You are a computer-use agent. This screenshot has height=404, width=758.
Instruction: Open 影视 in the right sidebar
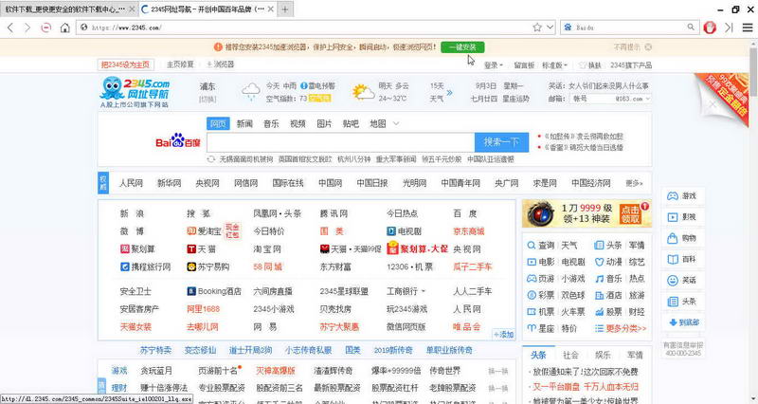coord(681,217)
